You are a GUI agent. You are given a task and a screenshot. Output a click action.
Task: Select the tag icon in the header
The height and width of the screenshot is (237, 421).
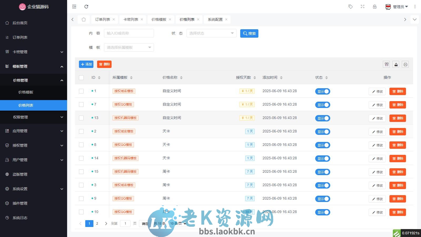350,7
